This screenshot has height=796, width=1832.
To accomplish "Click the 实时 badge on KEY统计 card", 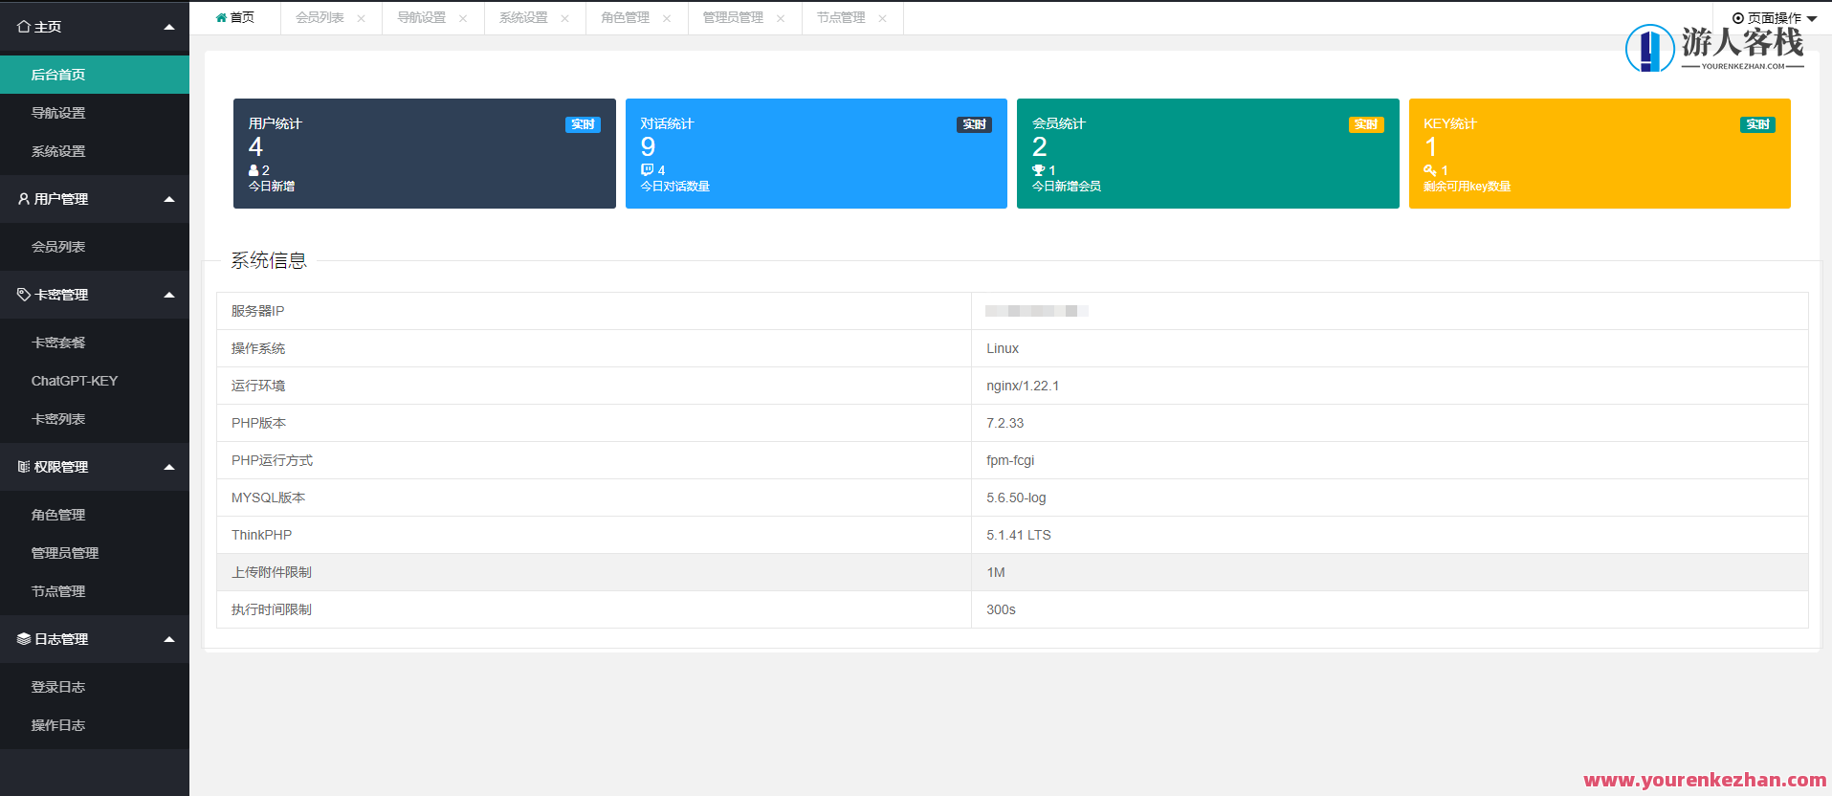I will (1757, 124).
